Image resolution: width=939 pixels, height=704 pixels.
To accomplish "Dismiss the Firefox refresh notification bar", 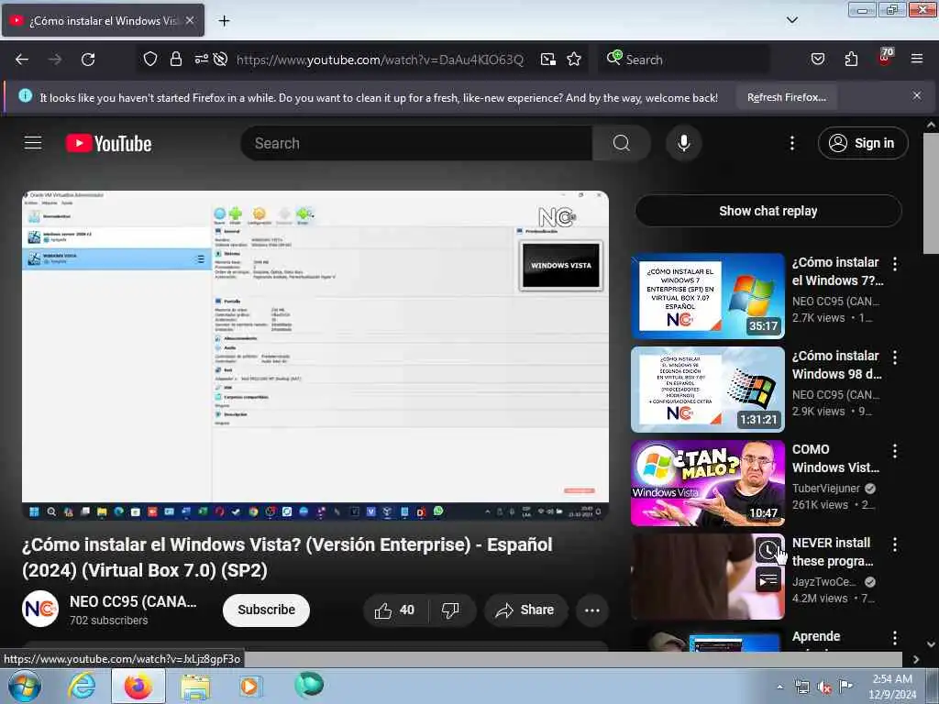I will (917, 95).
